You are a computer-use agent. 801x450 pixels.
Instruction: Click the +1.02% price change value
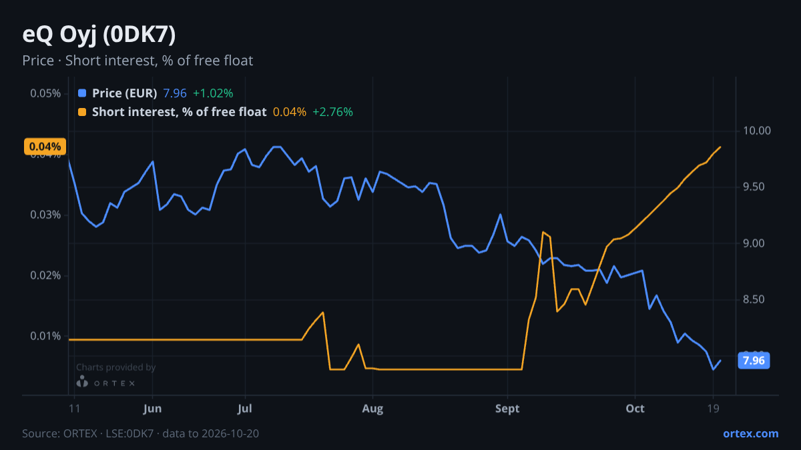point(213,93)
